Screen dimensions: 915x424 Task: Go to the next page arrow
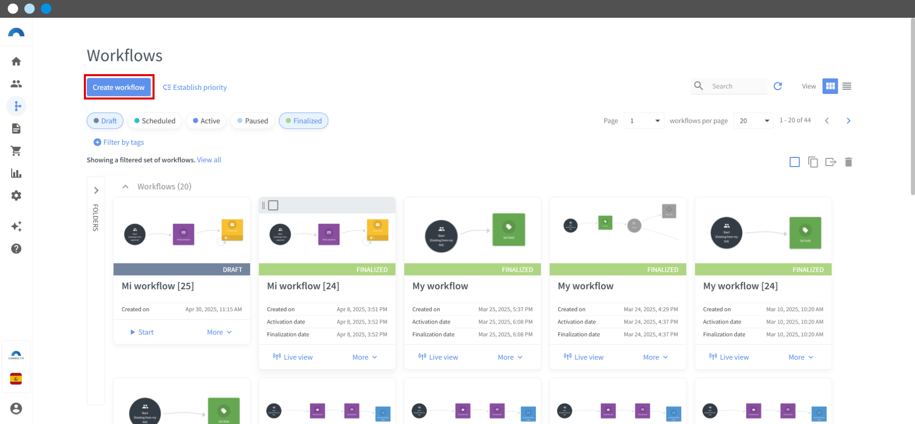click(848, 121)
